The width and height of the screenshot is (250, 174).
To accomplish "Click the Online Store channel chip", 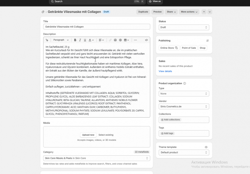I will [169, 48].
